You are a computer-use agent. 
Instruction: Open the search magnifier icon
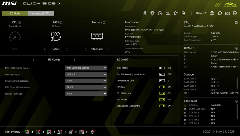220,13
